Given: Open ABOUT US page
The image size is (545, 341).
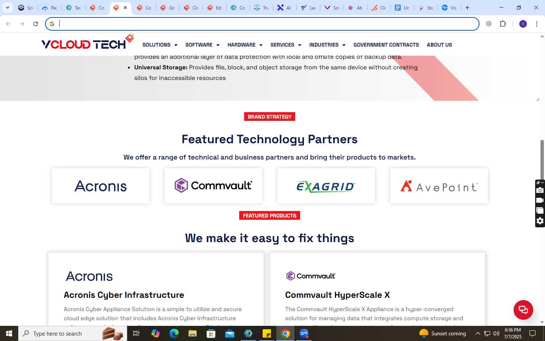Looking at the screenshot, I should tap(439, 45).
